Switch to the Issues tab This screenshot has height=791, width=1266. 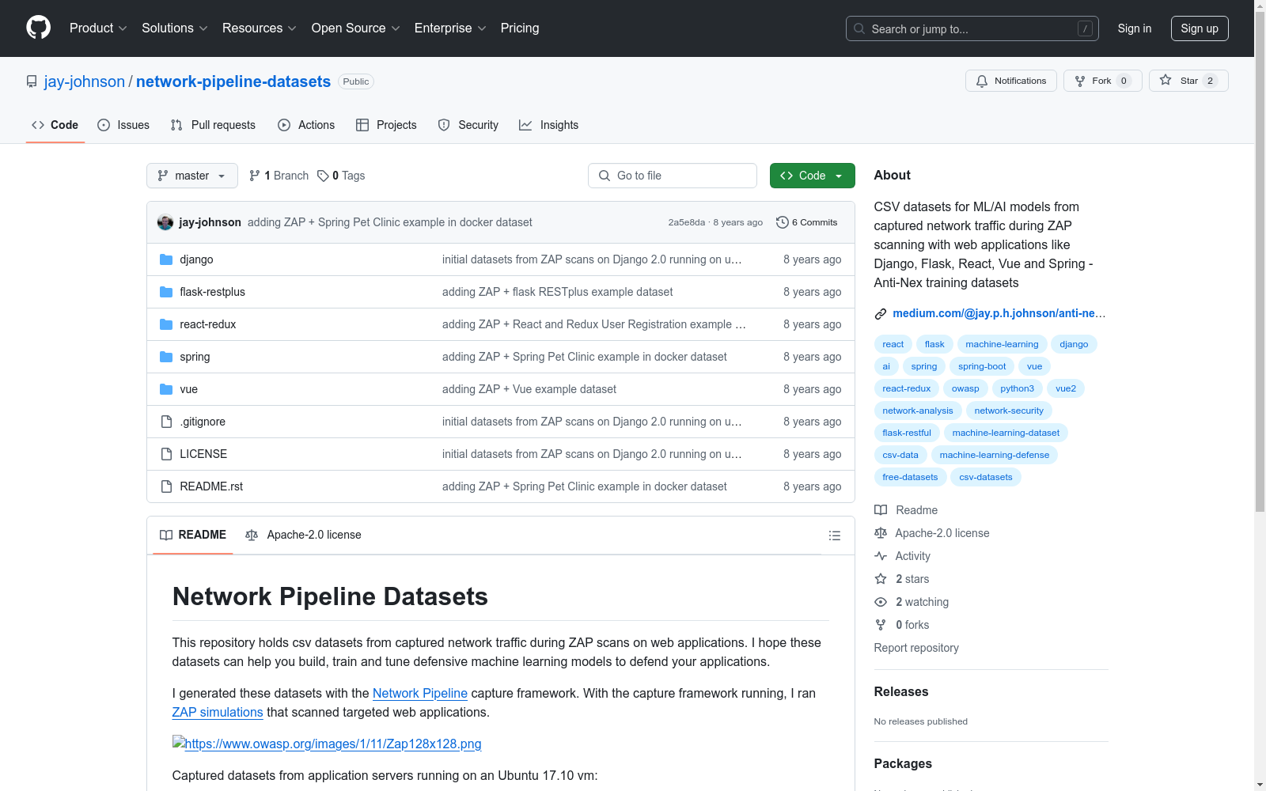tap(123, 125)
